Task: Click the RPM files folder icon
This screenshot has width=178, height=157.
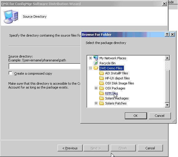Action: click(x=102, y=93)
